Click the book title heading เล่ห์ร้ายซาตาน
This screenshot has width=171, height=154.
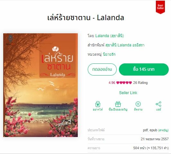pos(69,18)
